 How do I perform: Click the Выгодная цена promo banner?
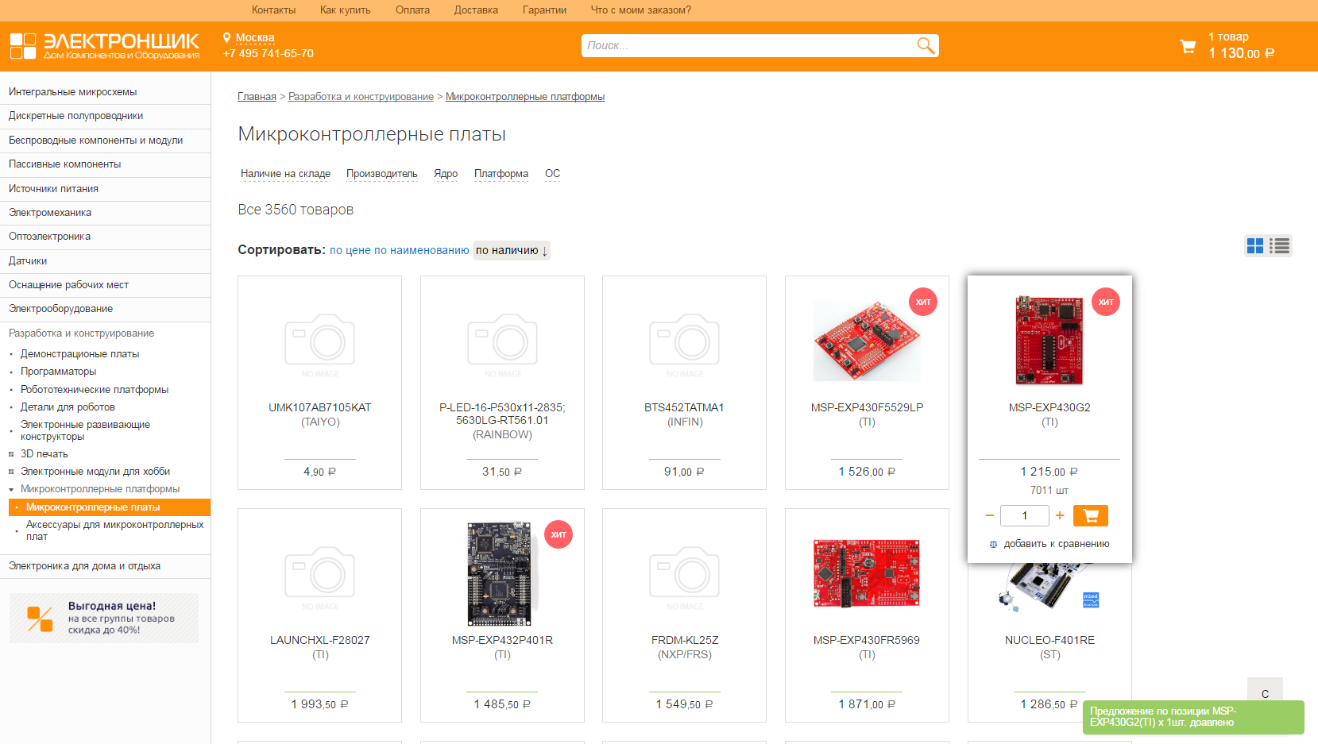(104, 618)
